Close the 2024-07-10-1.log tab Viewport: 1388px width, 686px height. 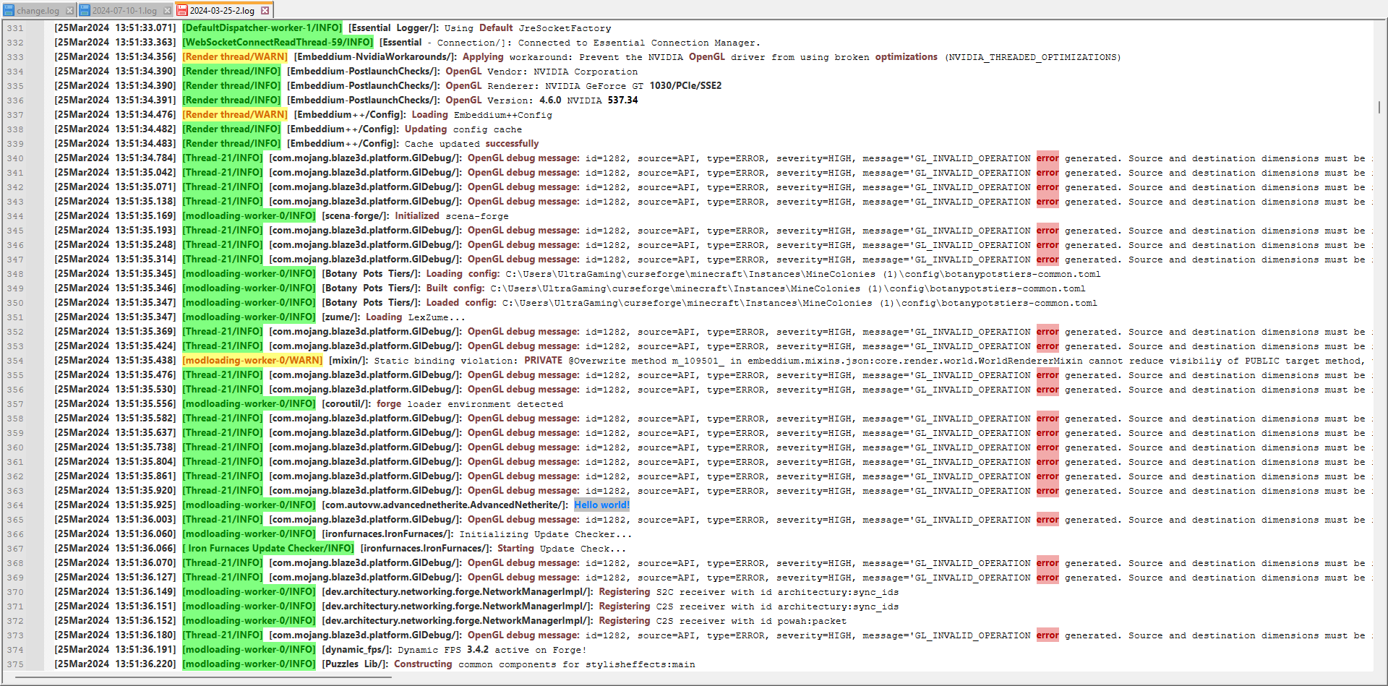(x=168, y=11)
